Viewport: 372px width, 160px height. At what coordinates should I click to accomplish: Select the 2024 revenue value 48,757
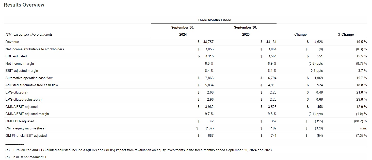tap(208, 42)
